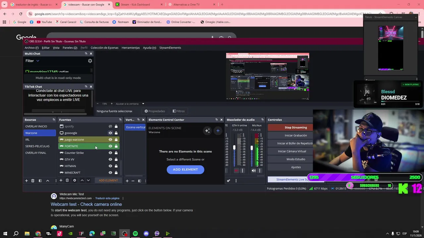Open Editar menu in OBS
Image resolution: width=424 pixels, height=238 pixels.
(46, 48)
